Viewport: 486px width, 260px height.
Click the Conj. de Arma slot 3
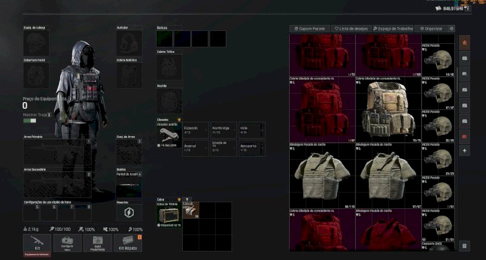point(129,152)
